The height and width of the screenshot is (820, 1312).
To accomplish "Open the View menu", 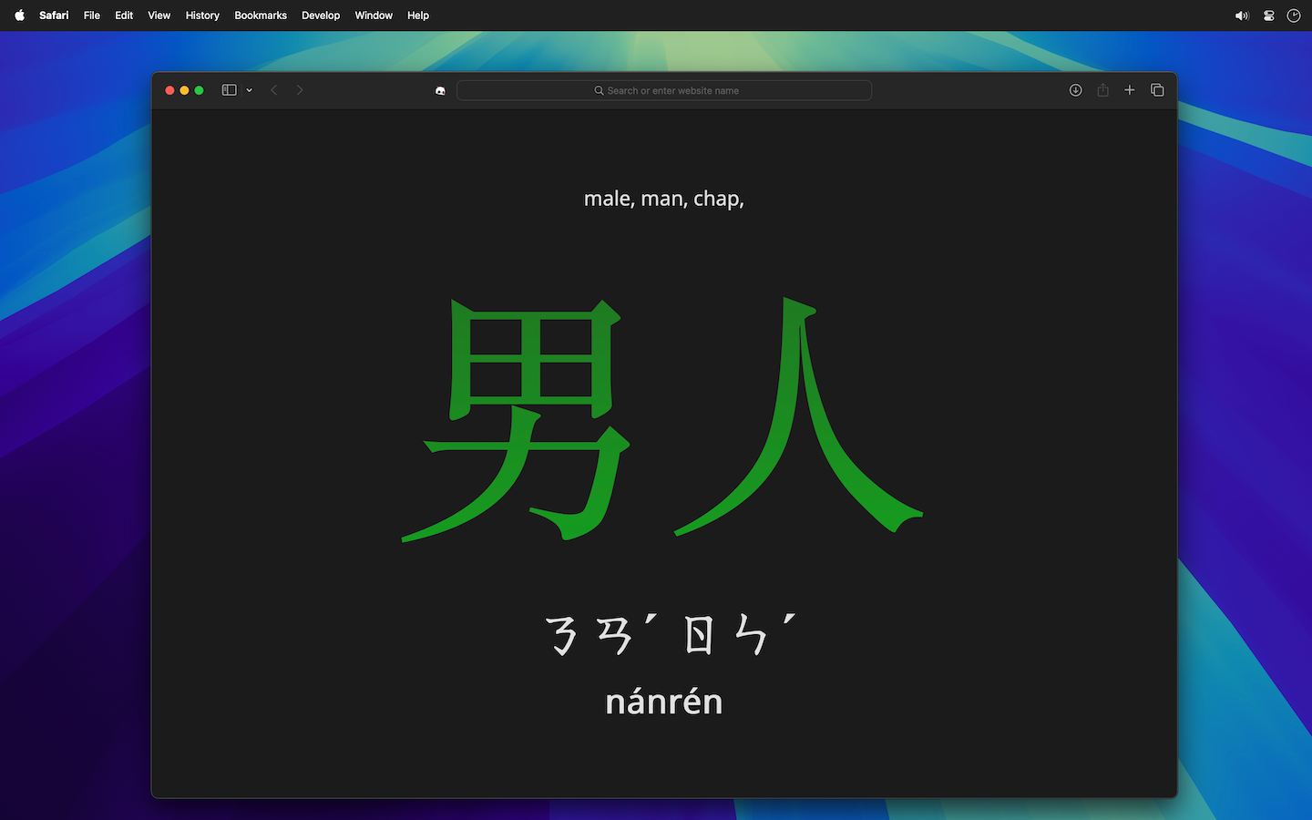I will (x=159, y=15).
